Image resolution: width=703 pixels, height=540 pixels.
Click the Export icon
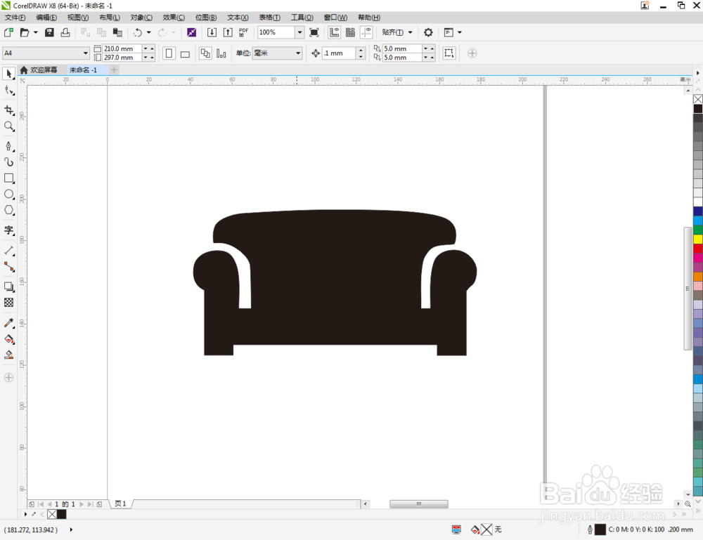[x=228, y=32]
